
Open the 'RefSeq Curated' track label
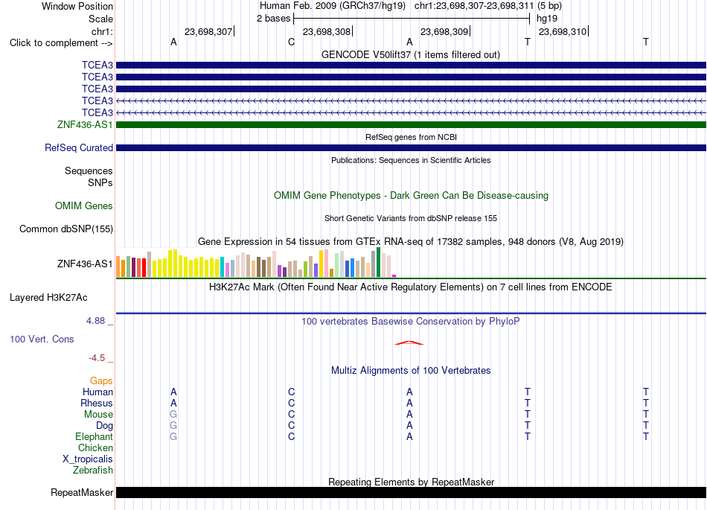coord(79,148)
